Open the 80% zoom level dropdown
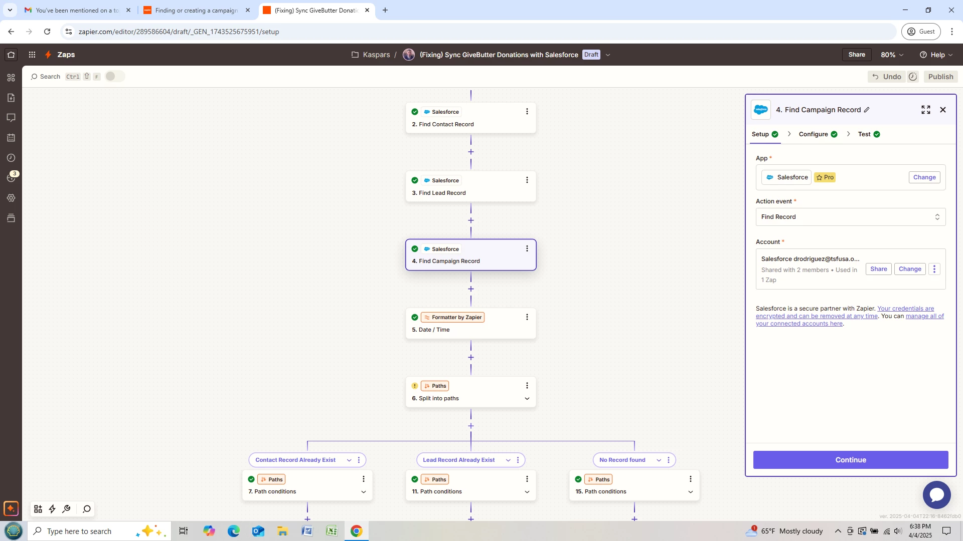 [892, 55]
